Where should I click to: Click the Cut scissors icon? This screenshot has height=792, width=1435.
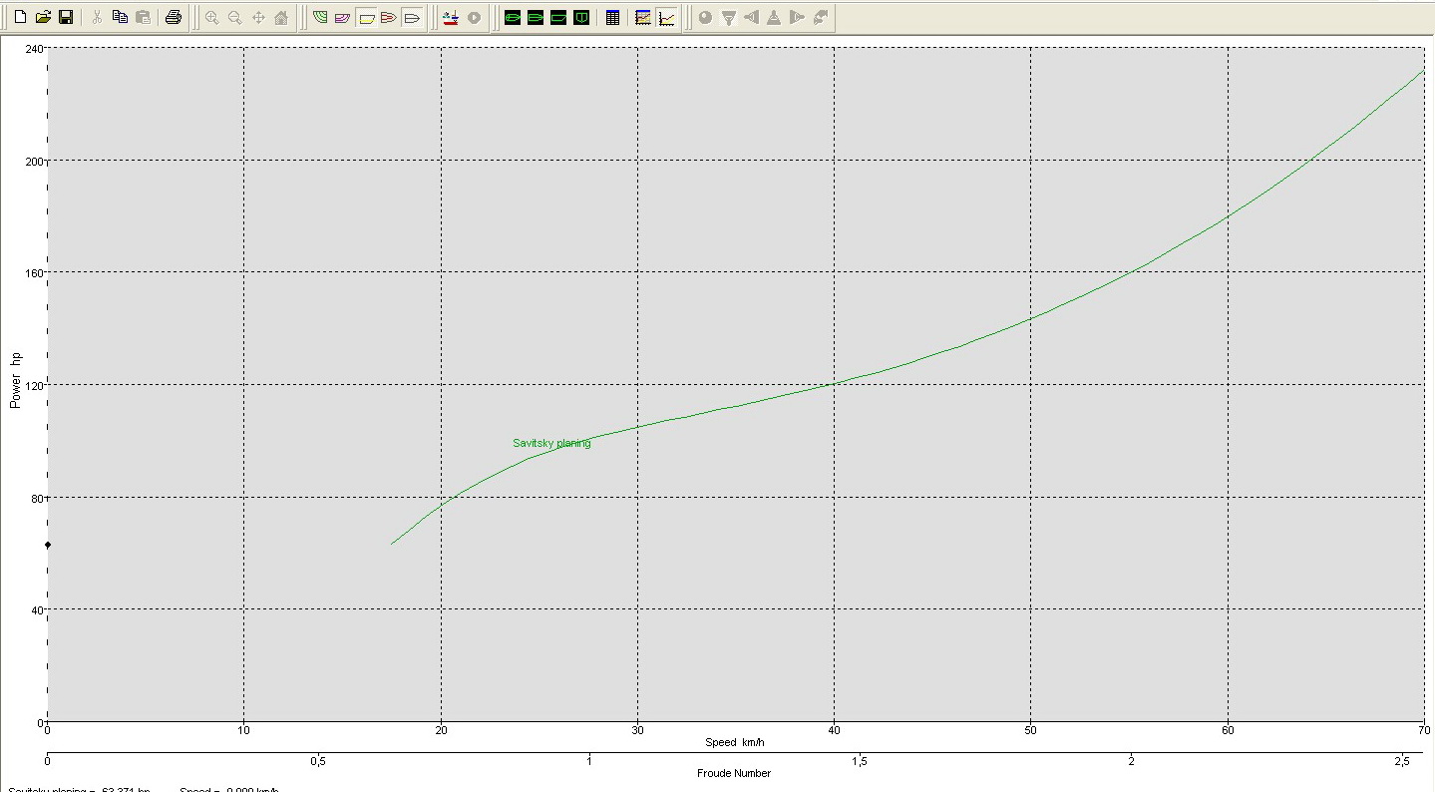97,17
